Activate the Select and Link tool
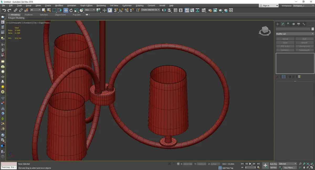The height and width of the screenshot is (170, 315). point(15,10)
